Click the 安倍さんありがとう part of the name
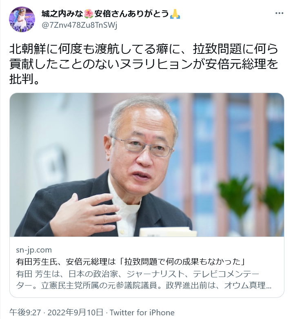The width and height of the screenshot is (293, 319). (x=131, y=14)
